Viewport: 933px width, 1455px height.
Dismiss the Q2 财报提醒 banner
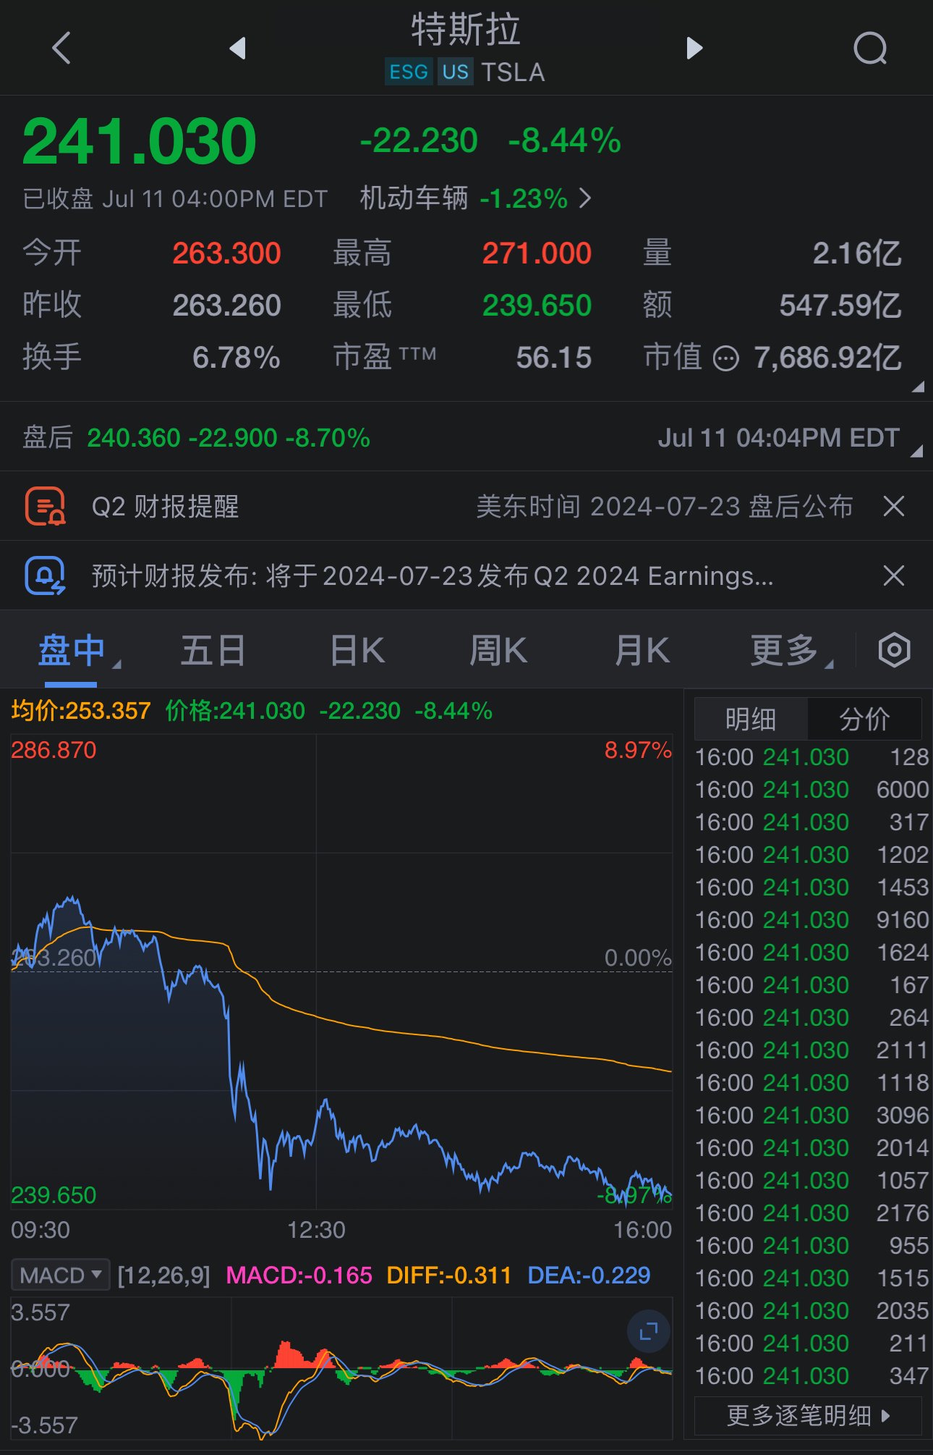coord(894,506)
